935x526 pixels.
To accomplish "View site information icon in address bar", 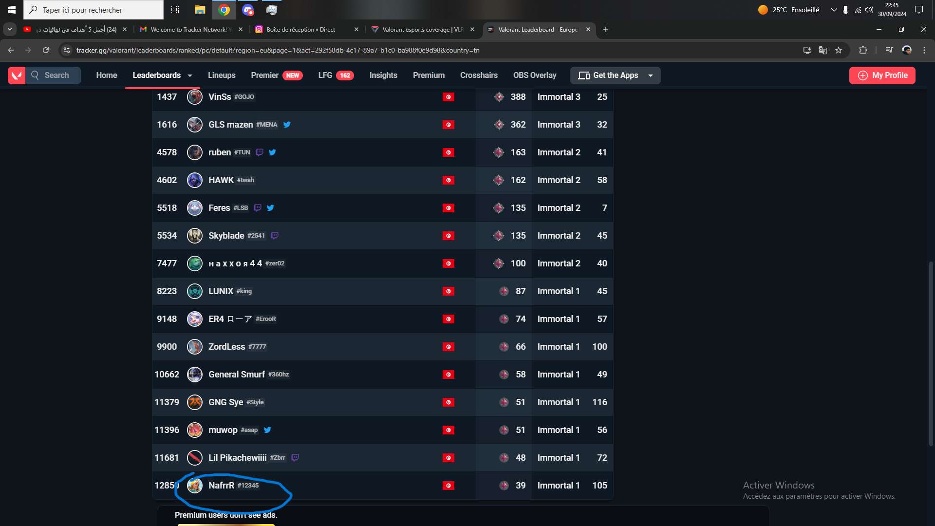I will (67, 50).
